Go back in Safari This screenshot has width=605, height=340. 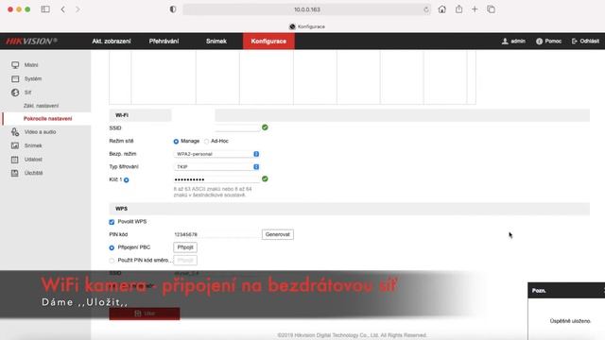[x=63, y=9]
